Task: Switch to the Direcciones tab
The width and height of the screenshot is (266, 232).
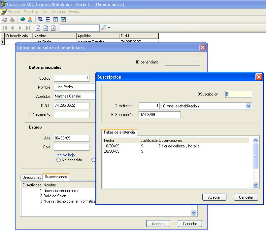Action: [32, 177]
